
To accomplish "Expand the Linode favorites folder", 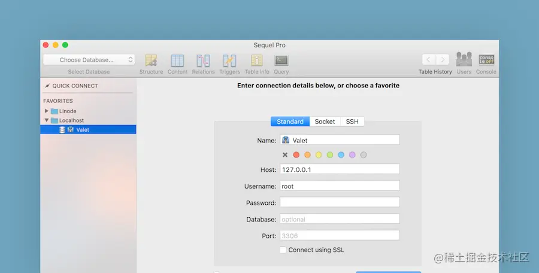I will pyautogui.click(x=46, y=111).
